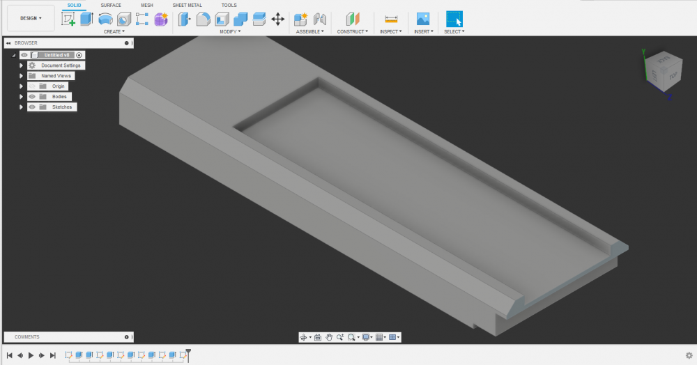Screen dimensions: 697x365
Task: Open the settings gear at bottom right
Action: click(x=689, y=355)
